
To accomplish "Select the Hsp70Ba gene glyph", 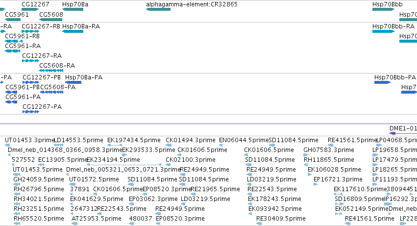I will coord(73,9).
